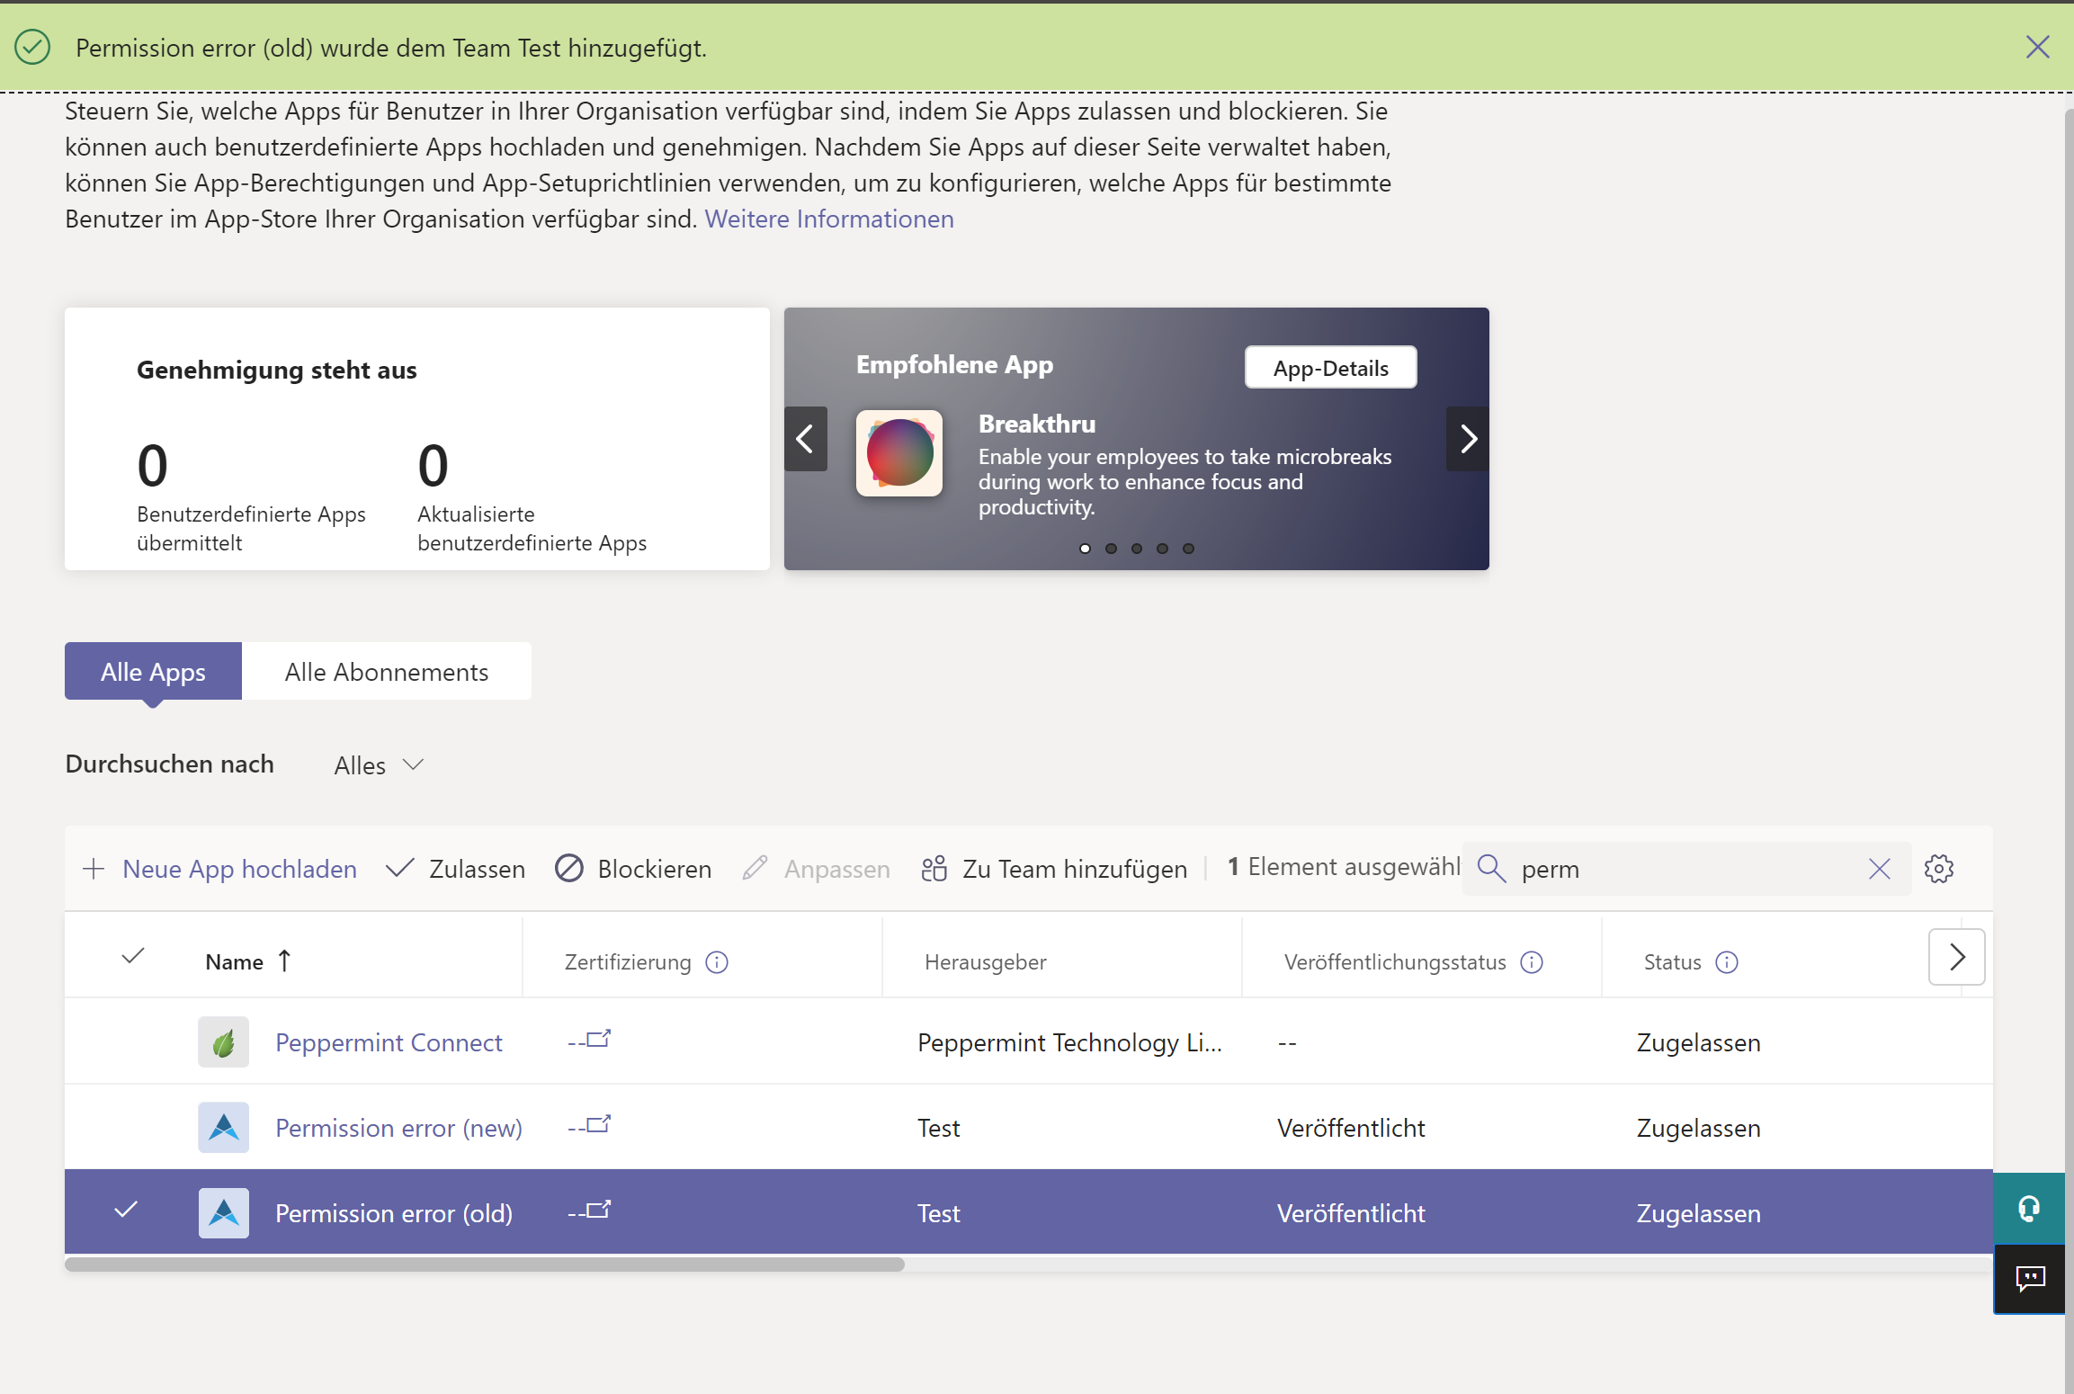Expand hidden columns with the right chevron
This screenshot has height=1394, width=2074.
tap(1958, 957)
